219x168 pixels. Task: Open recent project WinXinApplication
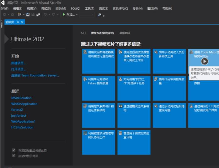click(24, 104)
